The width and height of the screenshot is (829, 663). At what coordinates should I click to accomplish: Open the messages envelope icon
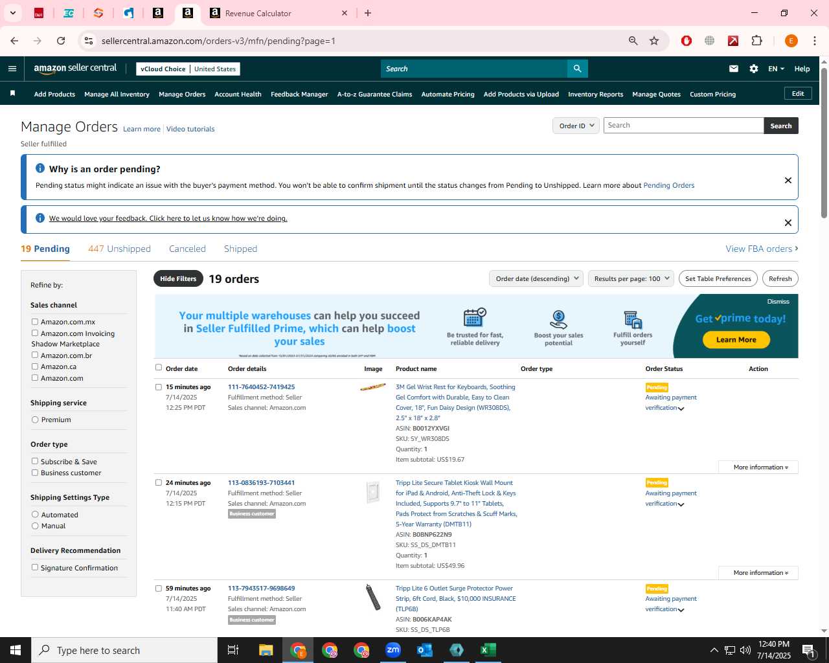coord(734,69)
